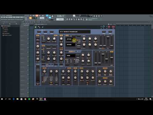153x115 pixels.
Task: Go to previous preset with left arrow
Action: click(x=61, y=32)
